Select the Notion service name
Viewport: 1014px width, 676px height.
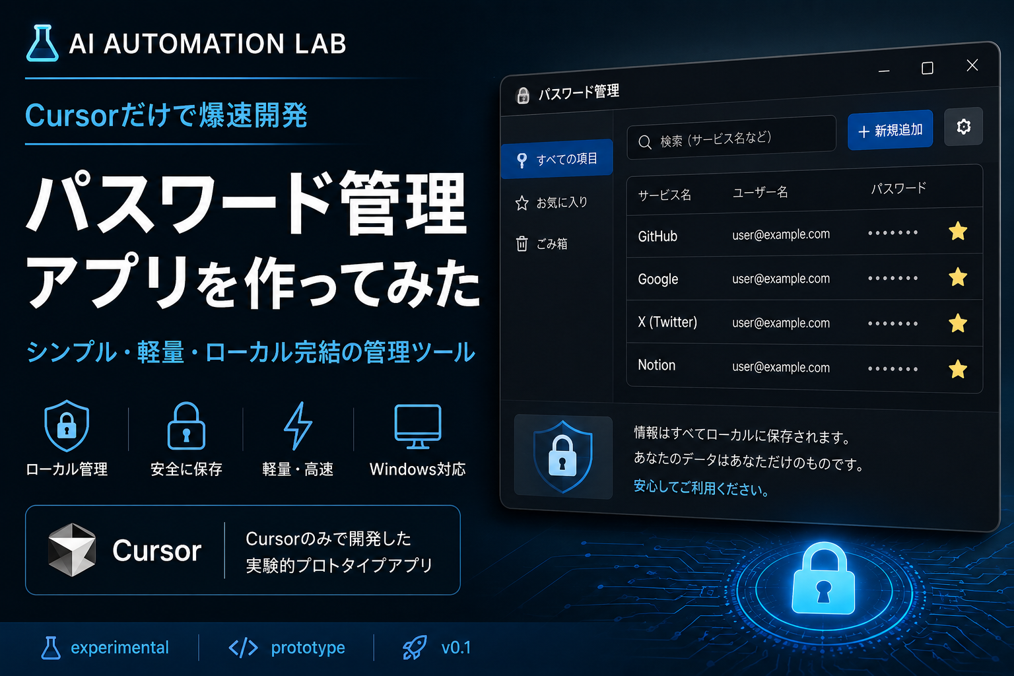click(656, 365)
